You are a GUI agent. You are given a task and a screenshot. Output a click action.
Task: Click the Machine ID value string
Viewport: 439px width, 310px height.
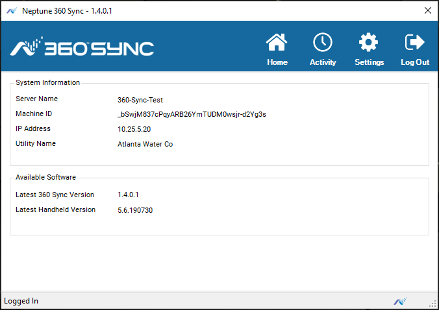point(192,114)
